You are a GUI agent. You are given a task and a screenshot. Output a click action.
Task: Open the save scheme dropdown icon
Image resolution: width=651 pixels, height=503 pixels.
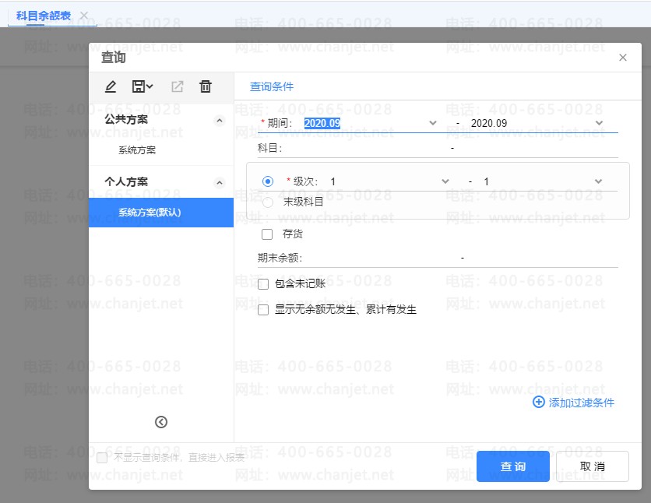pos(142,86)
